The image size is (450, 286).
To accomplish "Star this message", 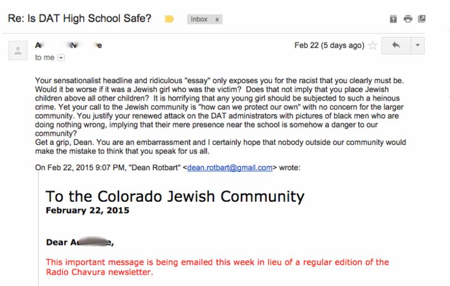I will pos(372,46).
